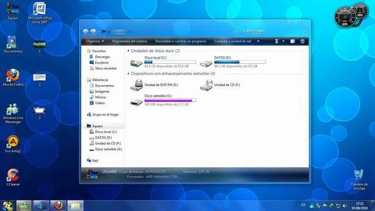
Task: Expand the toolbar overflow chevron
Action: click(x=258, y=41)
